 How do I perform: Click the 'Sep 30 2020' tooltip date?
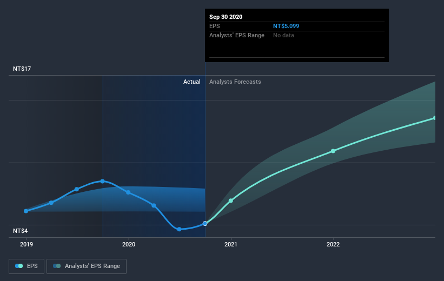(x=226, y=17)
